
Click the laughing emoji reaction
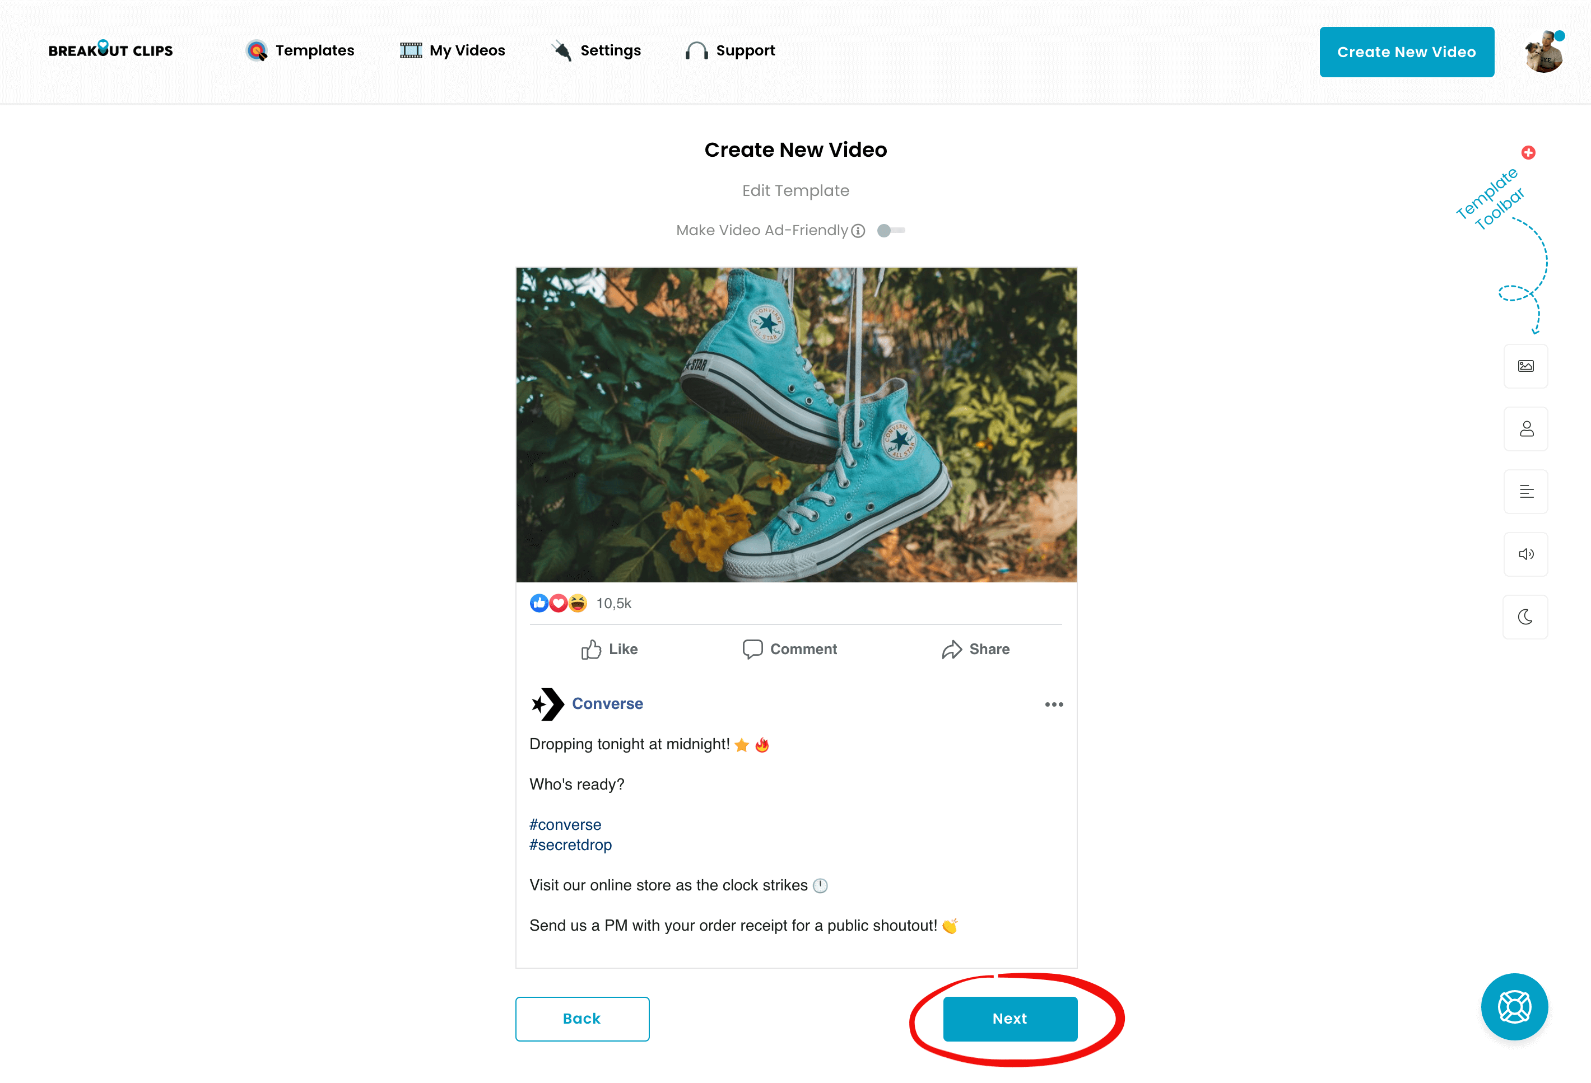pyautogui.click(x=578, y=603)
